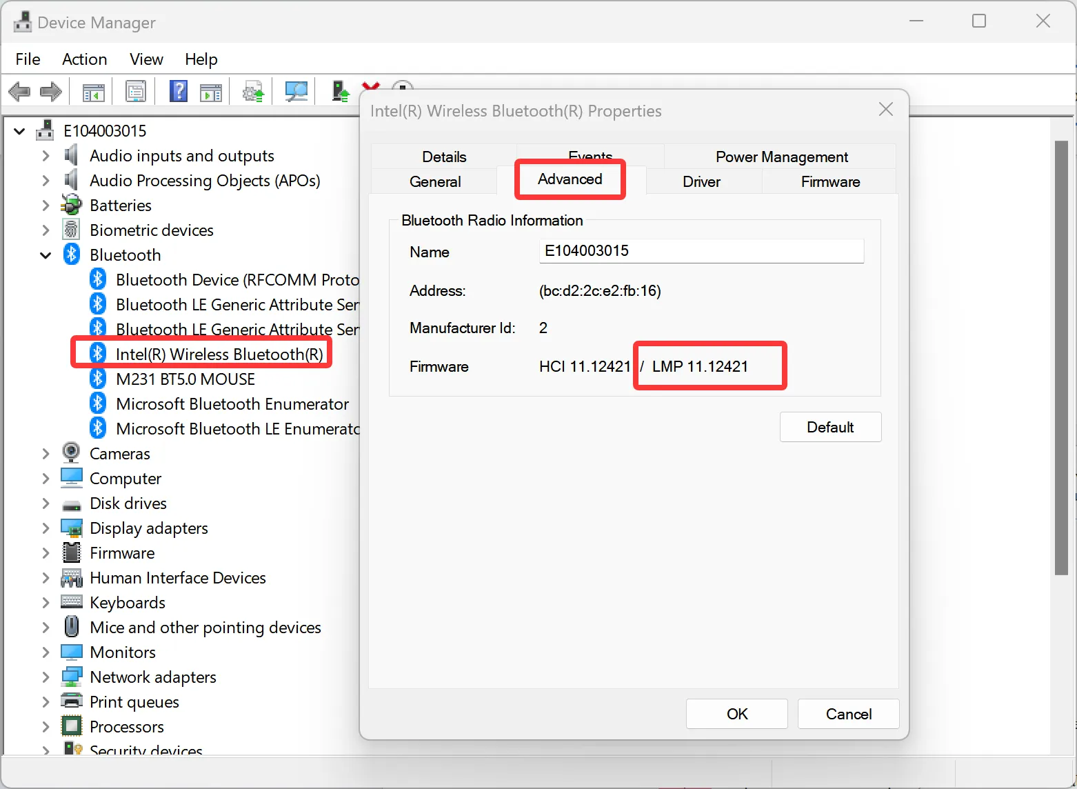Click the Add drivers toolbar icon
The image size is (1077, 789).
[x=341, y=91]
